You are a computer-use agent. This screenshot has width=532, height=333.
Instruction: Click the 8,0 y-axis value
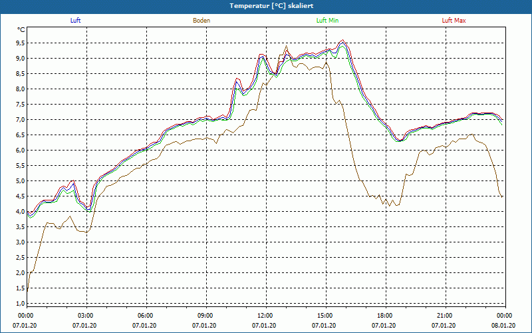pos(21,89)
